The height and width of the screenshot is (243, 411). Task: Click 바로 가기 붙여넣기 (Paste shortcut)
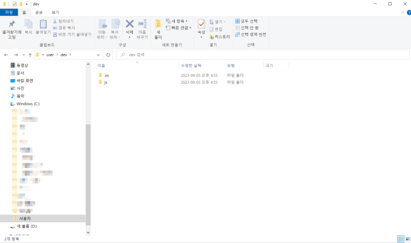coord(72,34)
